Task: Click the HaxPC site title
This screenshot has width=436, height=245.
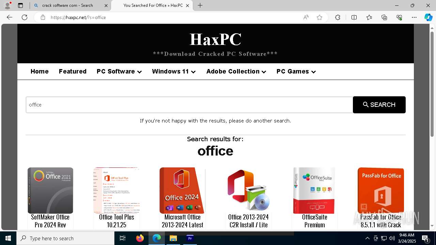Action: 215,39
